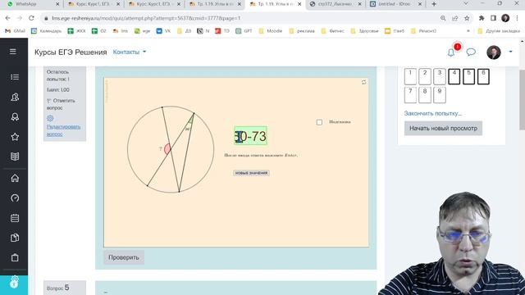The width and height of the screenshot is (525, 295).
Task: Bookmark the page with the star icon
Action: pyautogui.click(x=467, y=18)
